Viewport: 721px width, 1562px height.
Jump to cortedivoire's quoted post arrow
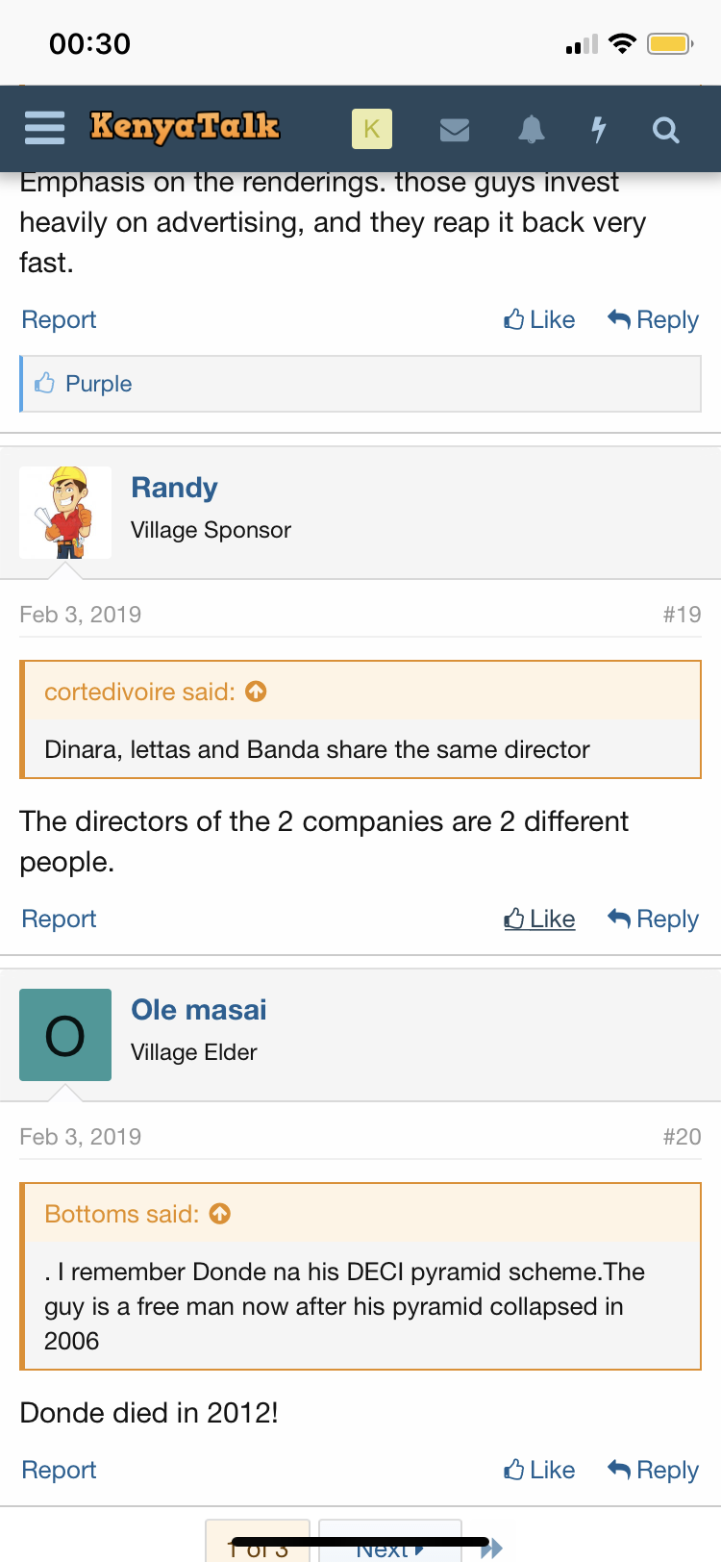tap(256, 692)
